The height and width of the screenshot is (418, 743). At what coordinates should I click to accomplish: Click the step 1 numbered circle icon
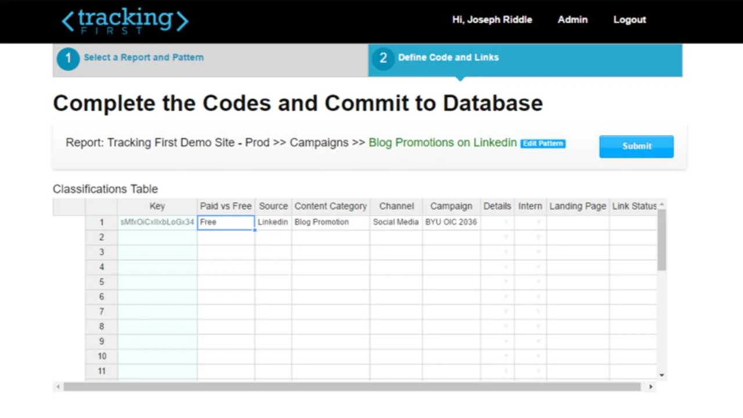[x=68, y=58]
